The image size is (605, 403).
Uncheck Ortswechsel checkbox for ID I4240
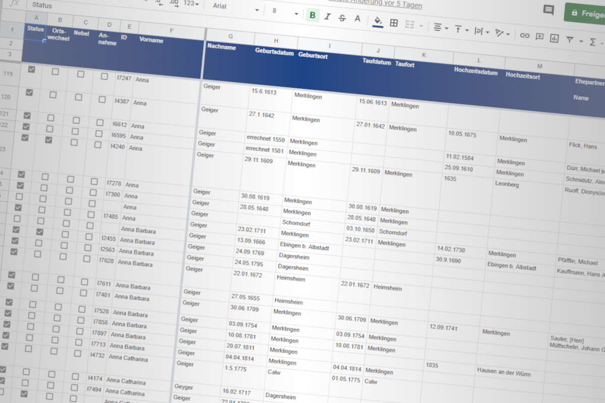[48, 140]
